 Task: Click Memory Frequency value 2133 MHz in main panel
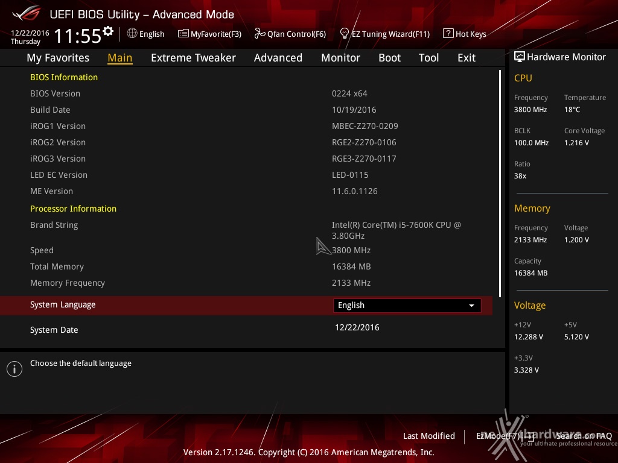(x=351, y=283)
